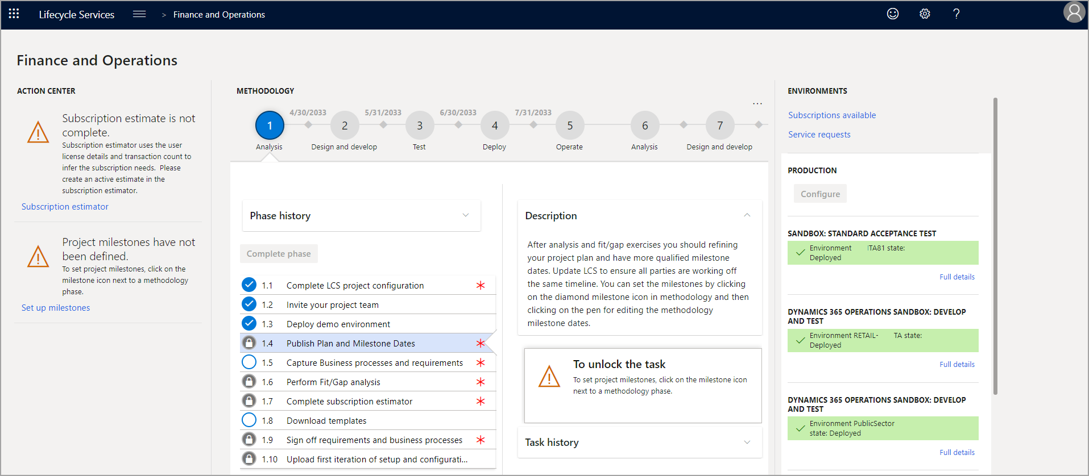1089x476 pixels.
Task: Click milestone diamond dated 5/31/2033
Action: (383, 124)
